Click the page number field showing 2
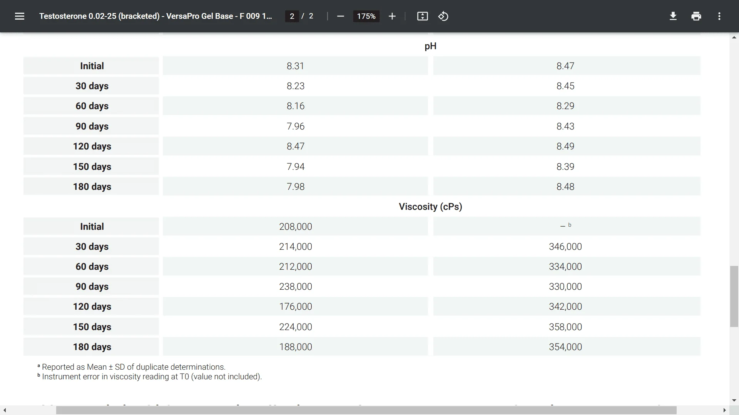This screenshot has height=415, width=739. click(x=292, y=16)
